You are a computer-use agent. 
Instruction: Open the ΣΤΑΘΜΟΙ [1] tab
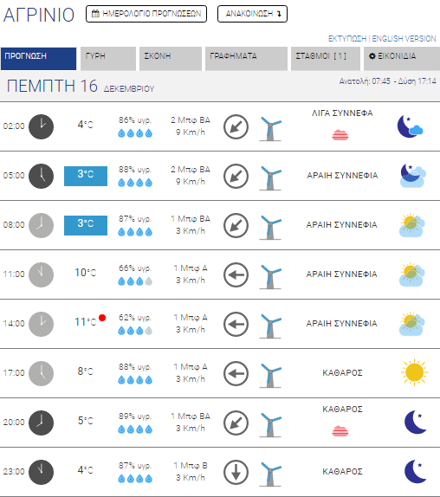click(326, 59)
